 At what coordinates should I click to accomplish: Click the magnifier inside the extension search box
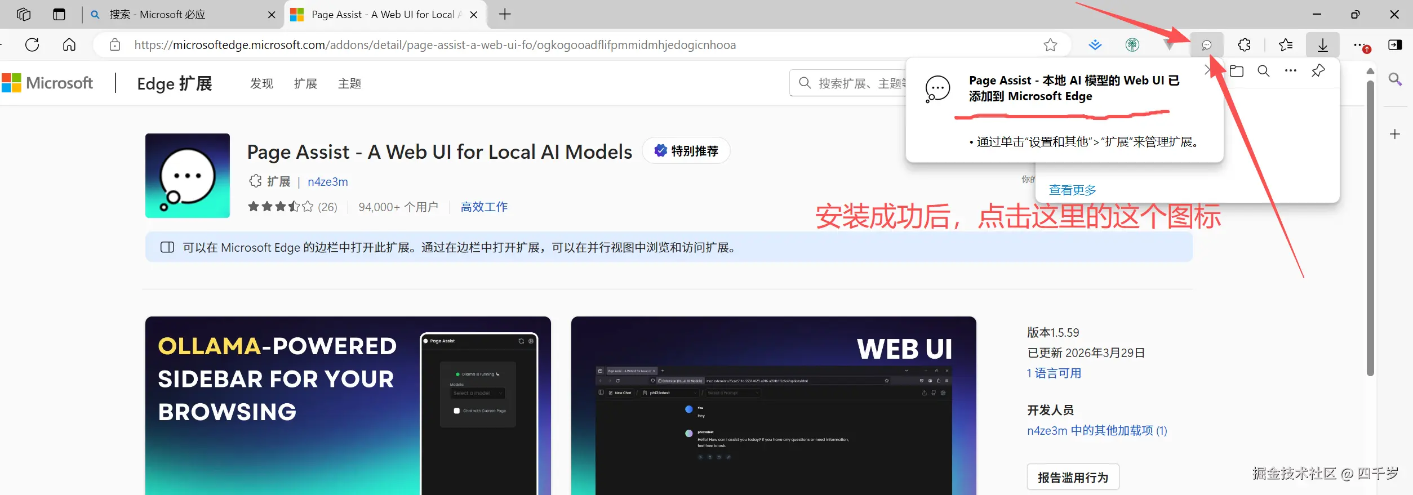click(805, 83)
